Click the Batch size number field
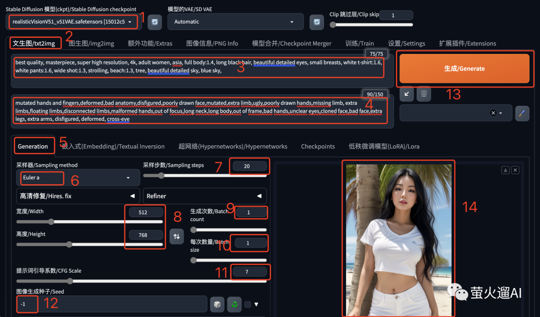The height and width of the screenshot is (317, 540). pyautogui.click(x=251, y=243)
